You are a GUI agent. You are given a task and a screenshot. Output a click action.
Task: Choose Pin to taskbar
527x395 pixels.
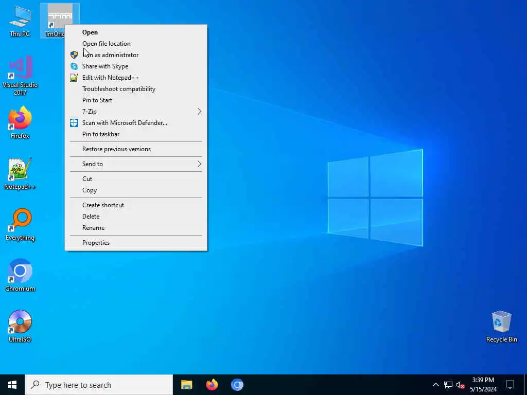click(x=136, y=134)
